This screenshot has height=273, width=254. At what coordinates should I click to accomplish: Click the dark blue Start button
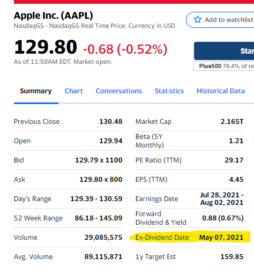224,51
